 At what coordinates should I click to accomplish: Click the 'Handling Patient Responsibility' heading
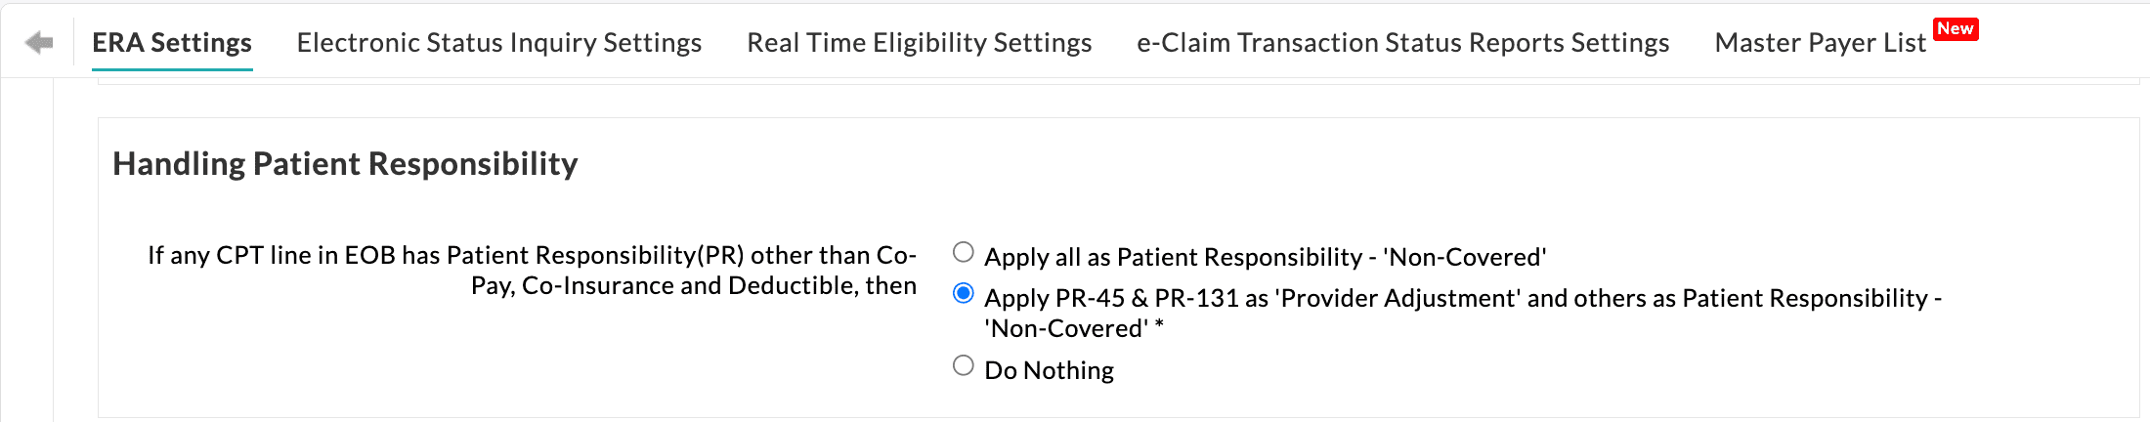pos(345,164)
